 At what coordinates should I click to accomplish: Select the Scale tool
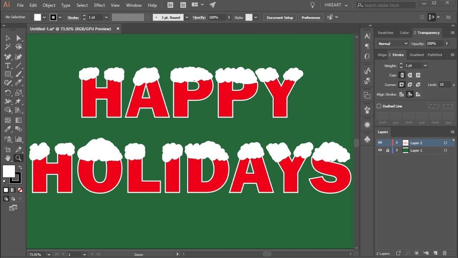pos(19,93)
